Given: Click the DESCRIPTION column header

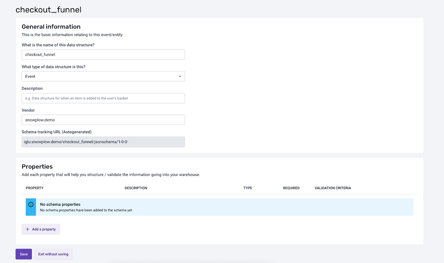Looking at the screenshot, I should point(136,188).
